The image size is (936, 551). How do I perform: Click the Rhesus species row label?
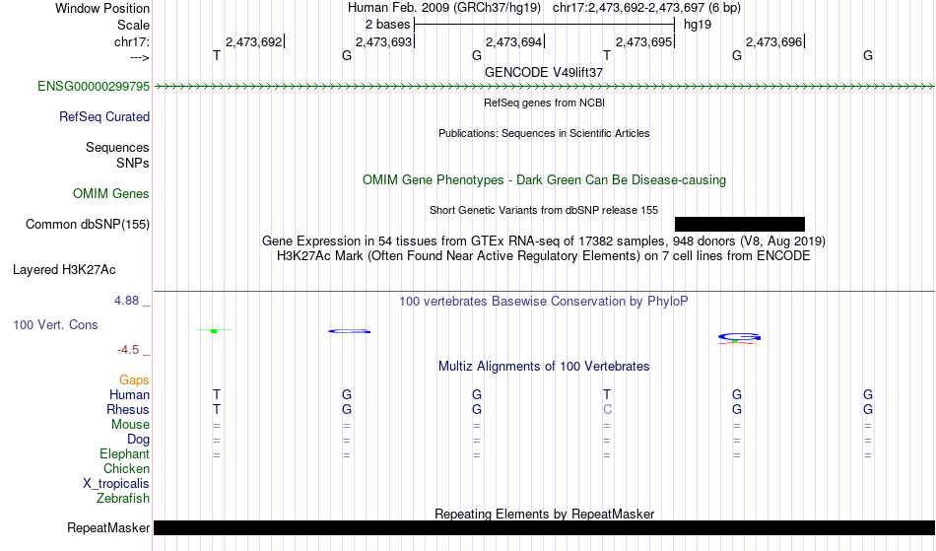pyautogui.click(x=128, y=409)
